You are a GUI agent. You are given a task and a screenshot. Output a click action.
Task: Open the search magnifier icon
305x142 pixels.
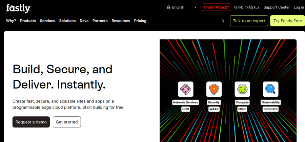point(223,21)
